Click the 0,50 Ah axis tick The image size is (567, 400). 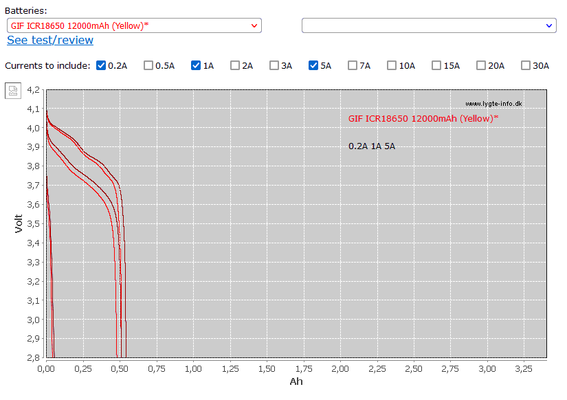(x=120, y=369)
